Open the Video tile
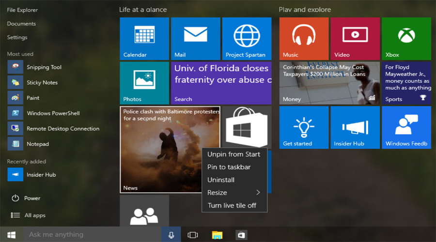The width and height of the screenshot is (436, 242). click(x=355, y=39)
